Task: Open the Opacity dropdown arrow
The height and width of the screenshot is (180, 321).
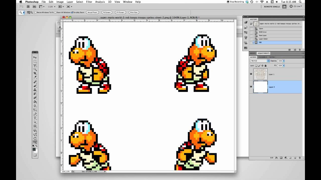Action: pyautogui.click(x=284, y=61)
